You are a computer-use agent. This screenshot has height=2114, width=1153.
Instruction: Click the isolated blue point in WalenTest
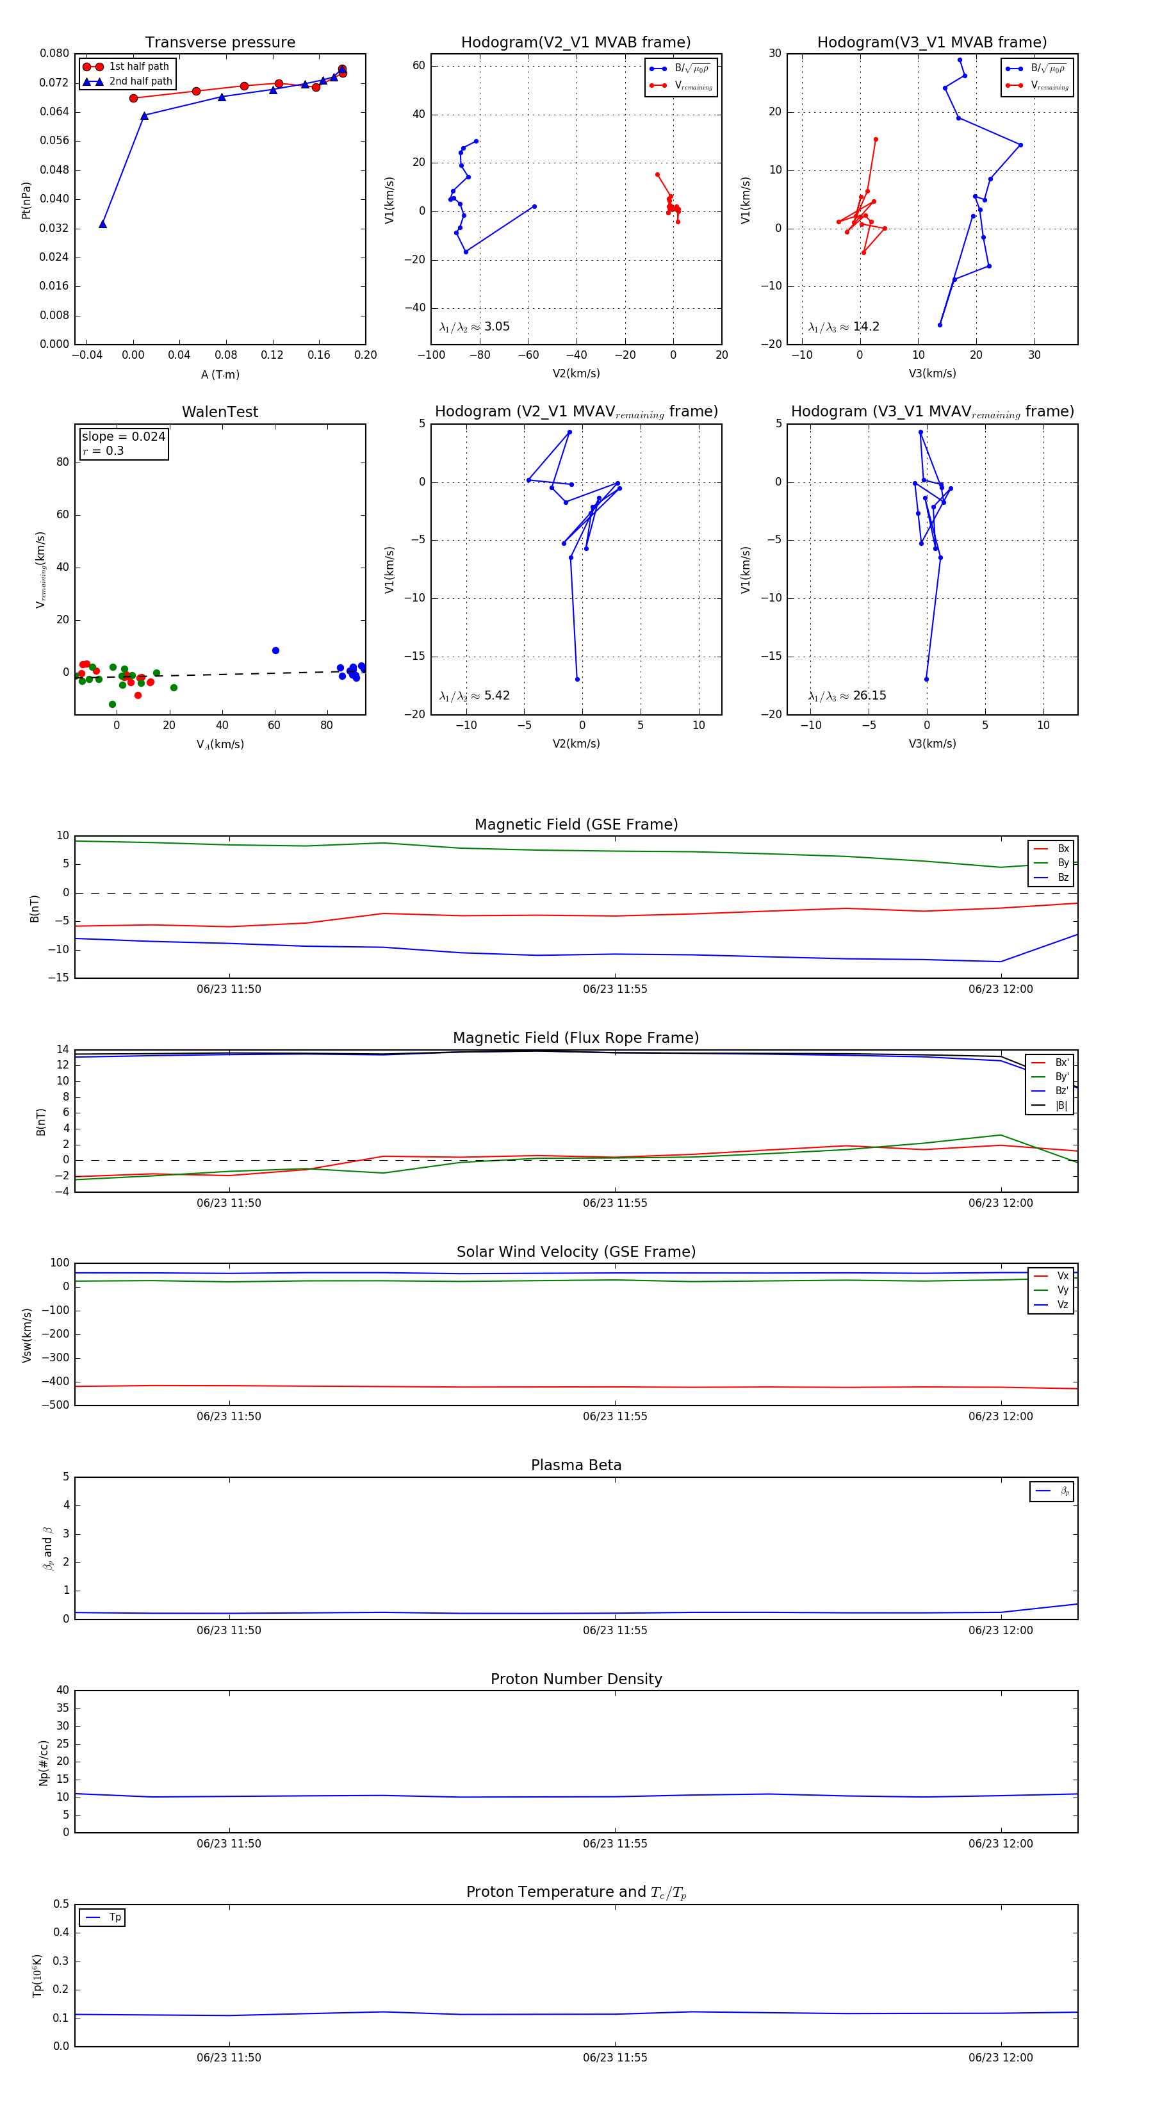(x=275, y=651)
